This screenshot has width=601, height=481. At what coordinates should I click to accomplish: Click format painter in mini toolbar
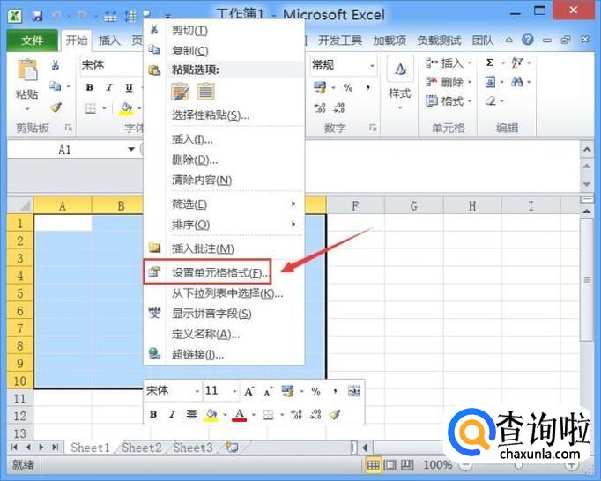[x=335, y=414]
